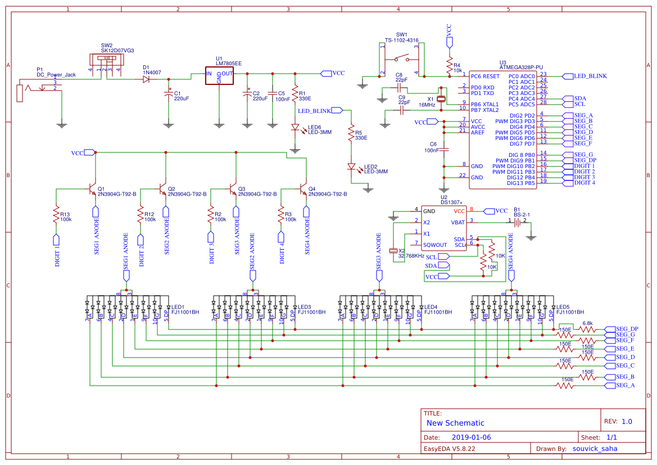This screenshot has height=465, width=657.
Task: Click the 6.8k resistor on SEG_DP line
Action: click(587, 329)
